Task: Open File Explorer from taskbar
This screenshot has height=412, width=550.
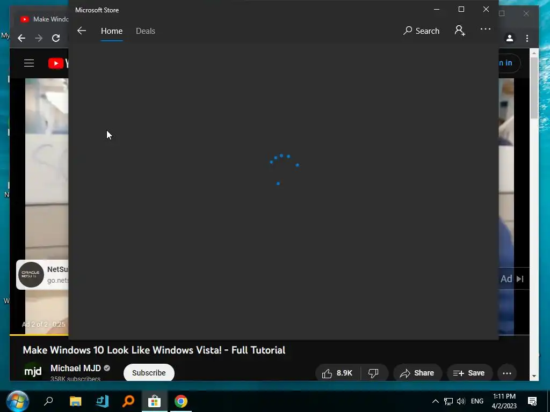Action: tap(75, 401)
